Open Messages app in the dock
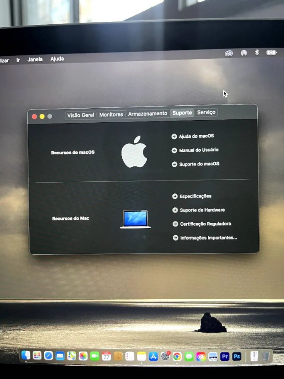Viewport: 284px width, 379px height. pyautogui.click(x=189, y=356)
